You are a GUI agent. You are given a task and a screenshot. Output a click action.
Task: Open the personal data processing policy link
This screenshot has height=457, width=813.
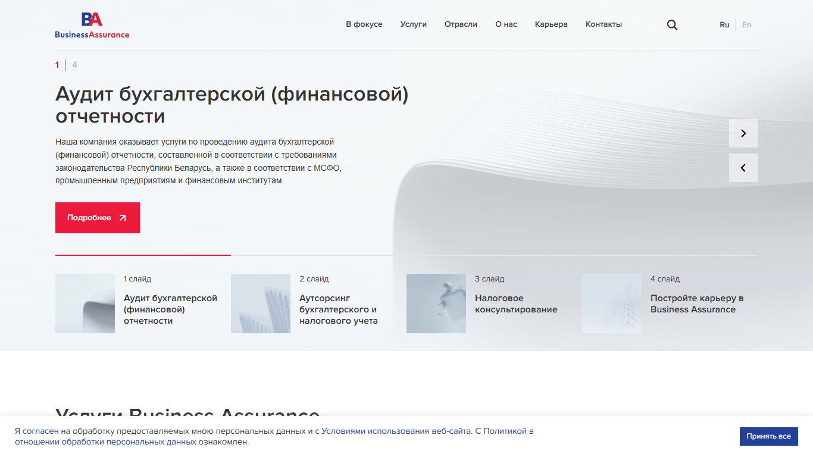coord(274,436)
